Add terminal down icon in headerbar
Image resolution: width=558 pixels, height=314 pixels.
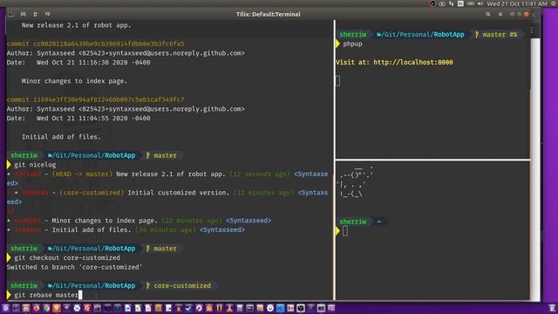tap(47, 14)
